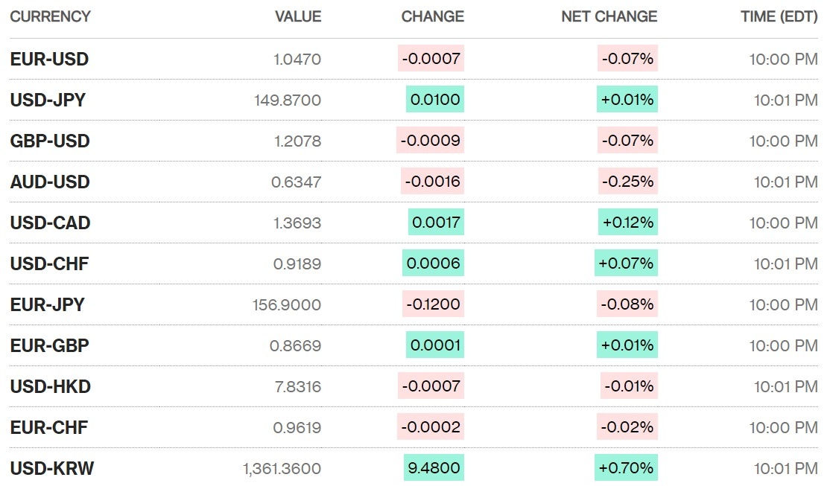Click the red -0.25% net change badge
833x486 pixels.
627,182
